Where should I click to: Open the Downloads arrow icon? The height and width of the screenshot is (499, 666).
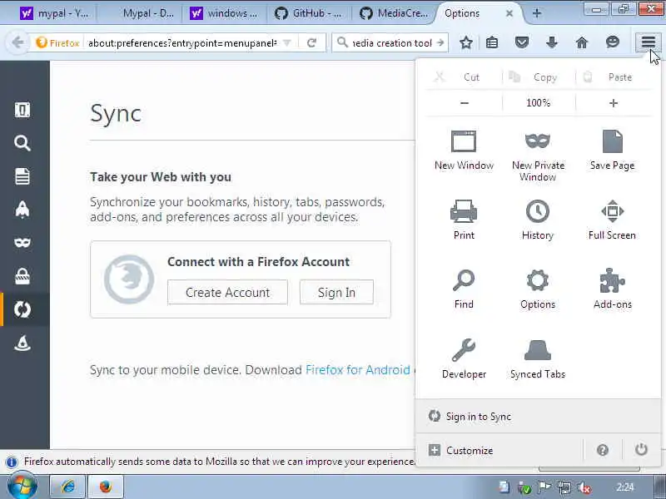coord(552,42)
